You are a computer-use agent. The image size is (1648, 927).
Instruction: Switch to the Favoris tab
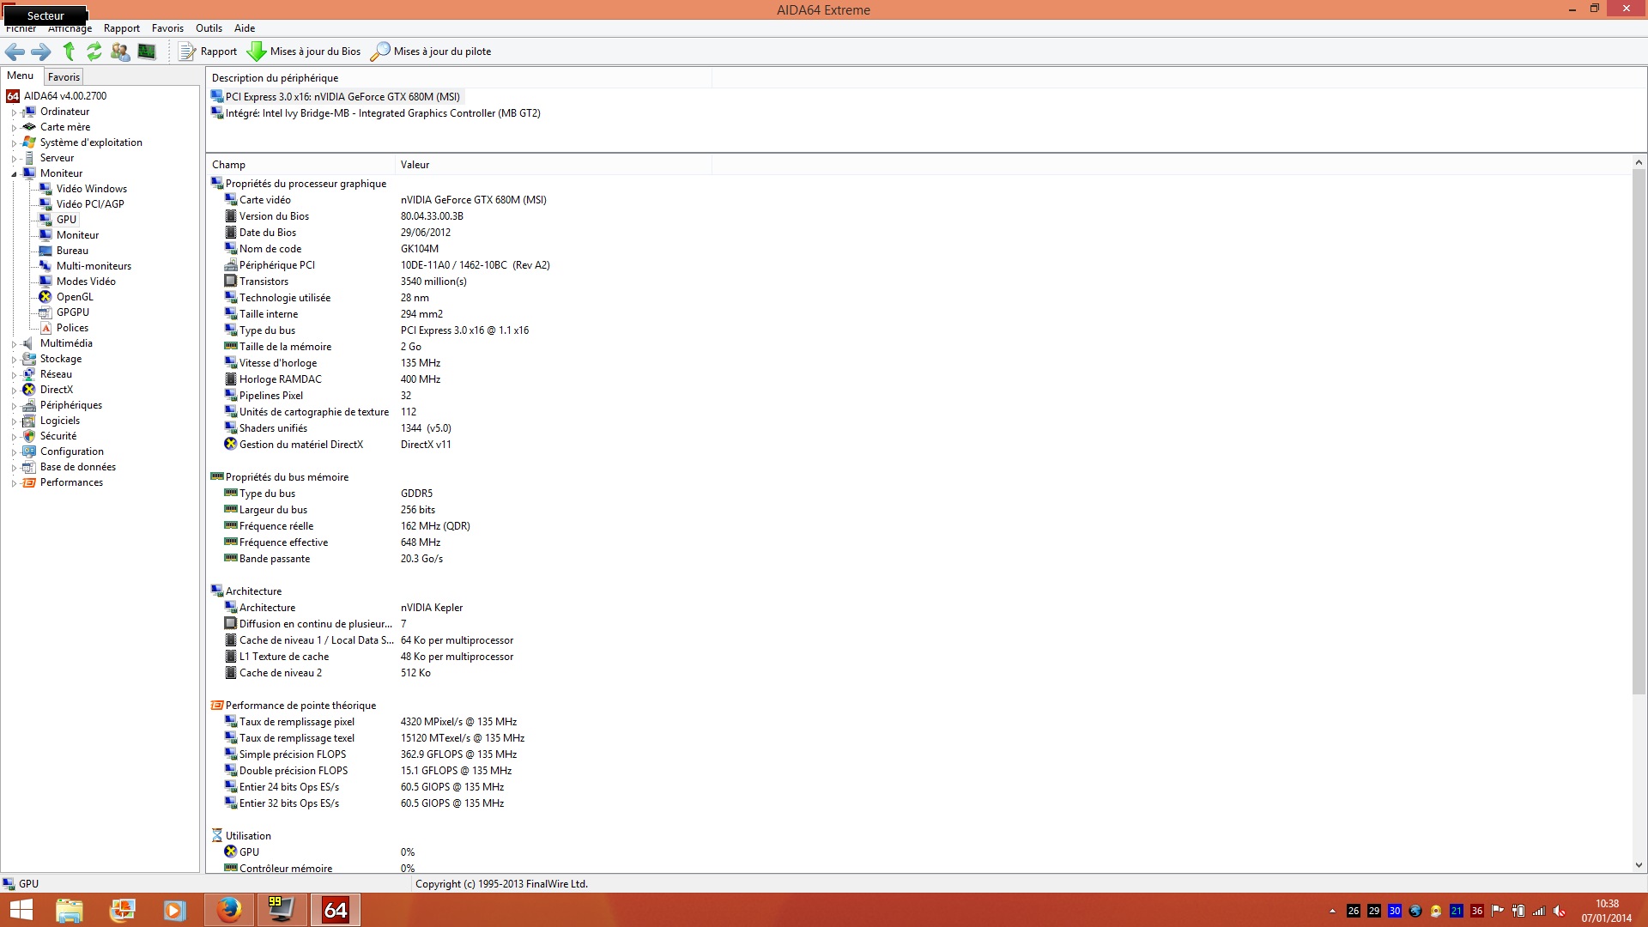tap(64, 77)
